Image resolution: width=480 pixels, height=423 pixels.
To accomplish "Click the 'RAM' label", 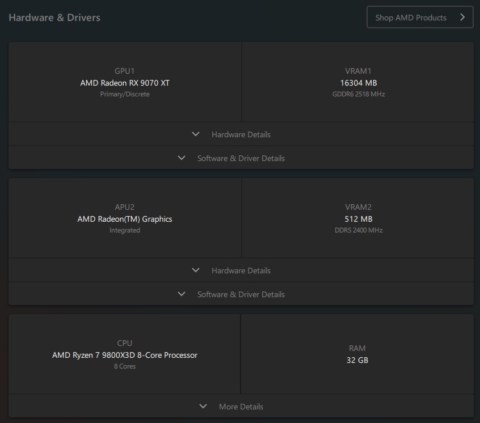I will [357, 348].
